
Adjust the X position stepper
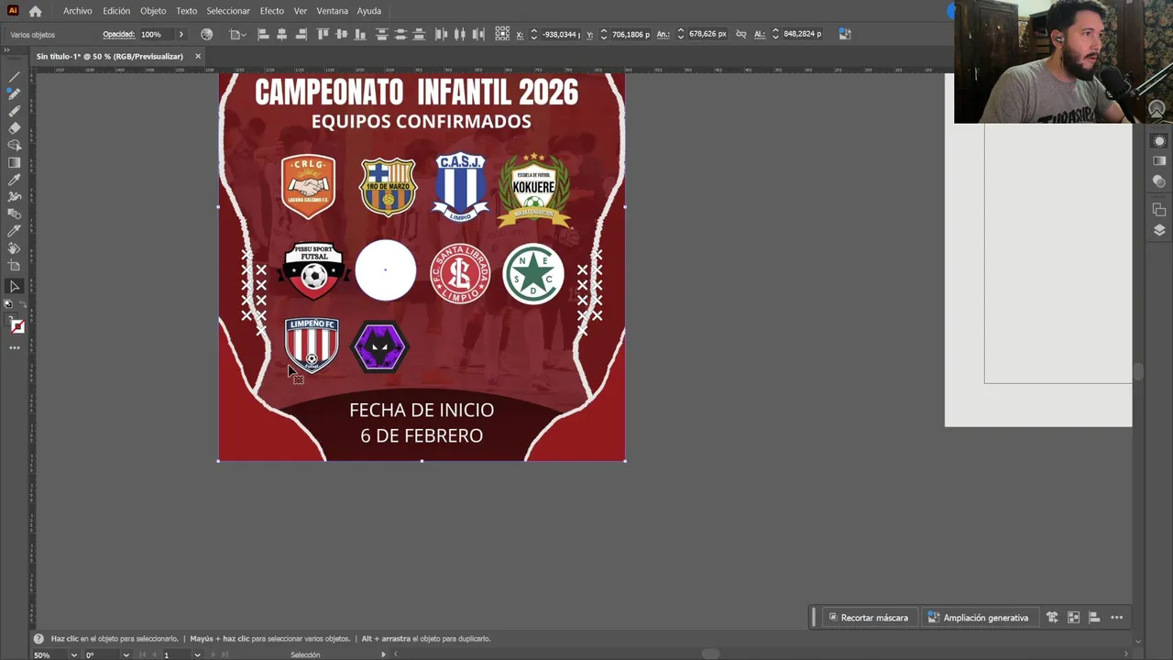coord(533,34)
